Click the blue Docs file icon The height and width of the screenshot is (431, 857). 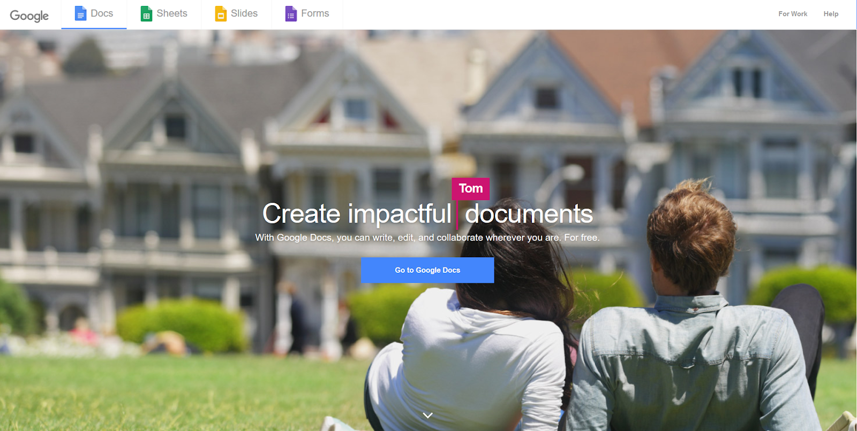80,13
